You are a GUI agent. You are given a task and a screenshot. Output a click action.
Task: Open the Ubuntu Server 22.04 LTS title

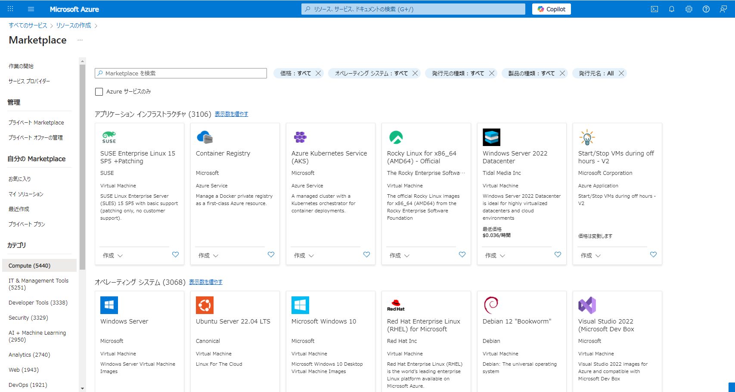[x=233, y=321]
